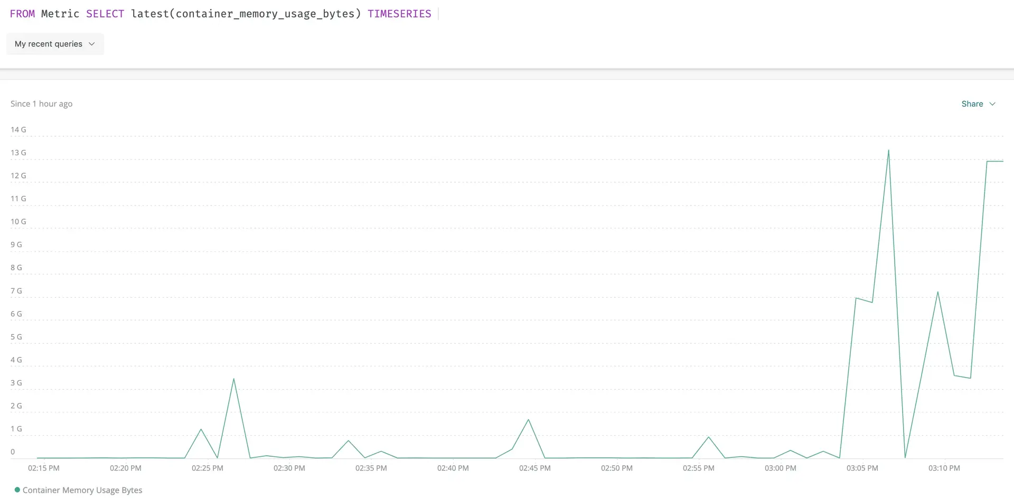Click the chart peak just before 02:45 PM
The height and width of the screenshot is (499, 1014).
[x=528, y=420]
